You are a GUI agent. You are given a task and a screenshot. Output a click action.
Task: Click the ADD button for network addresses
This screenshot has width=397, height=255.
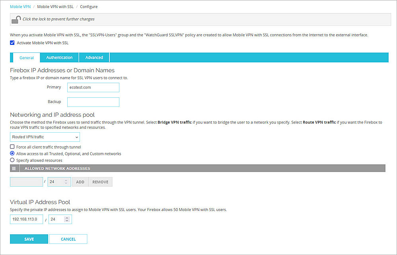click(x=80, y=182)
